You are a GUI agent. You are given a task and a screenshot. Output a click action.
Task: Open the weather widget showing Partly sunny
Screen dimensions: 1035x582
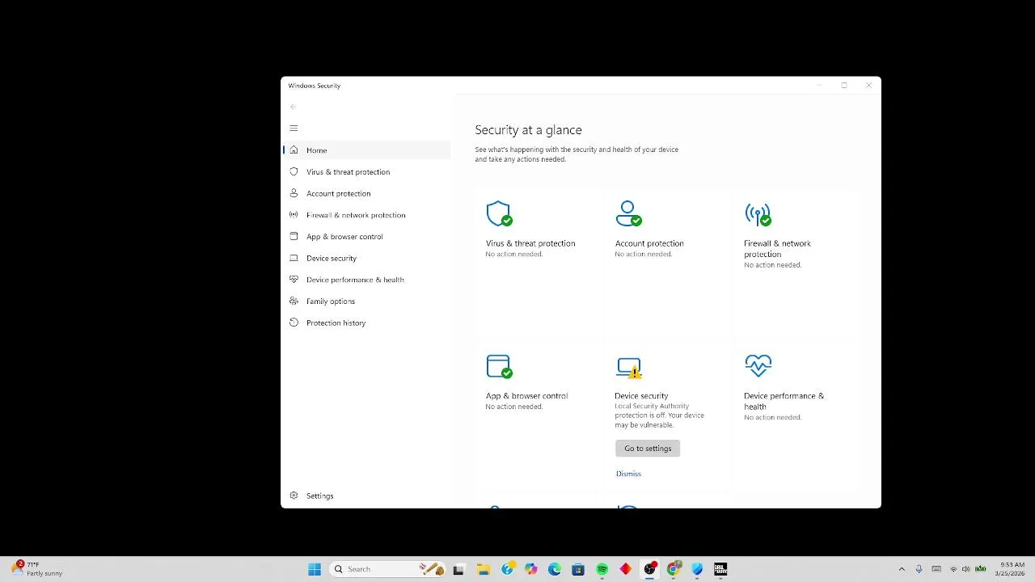tap(37, 569)
